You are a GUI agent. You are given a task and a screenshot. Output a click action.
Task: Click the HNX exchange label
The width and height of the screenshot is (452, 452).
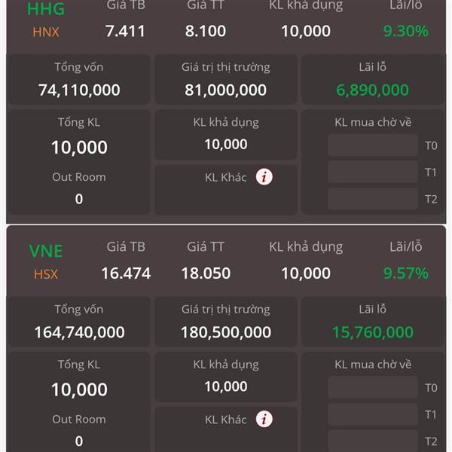pyautogui.click(x=46, y=32)
